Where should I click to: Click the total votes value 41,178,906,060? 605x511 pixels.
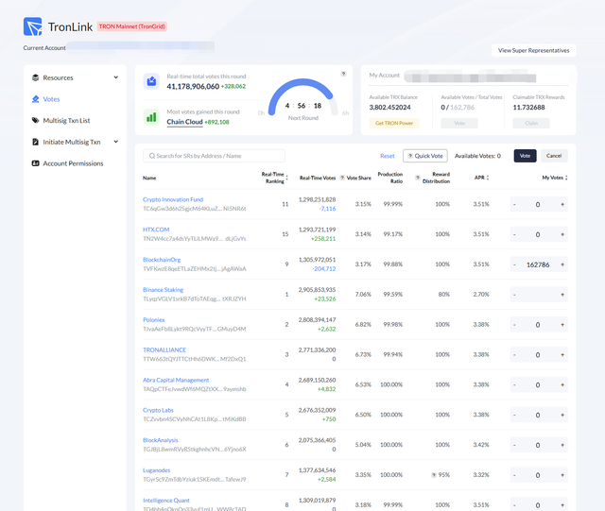click(193, 86)
